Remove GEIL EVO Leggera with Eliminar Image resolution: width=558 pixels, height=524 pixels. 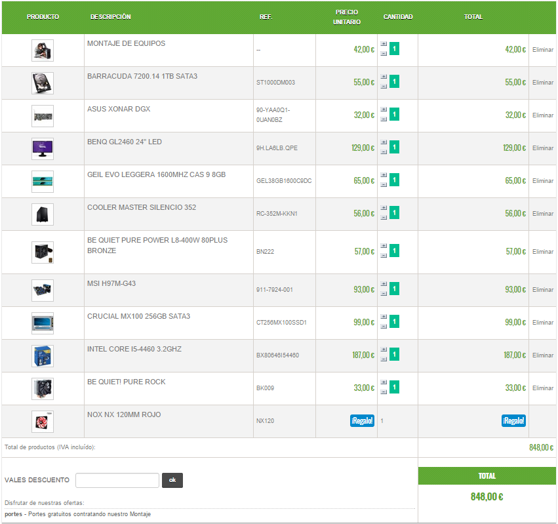[x=543, y=181]
